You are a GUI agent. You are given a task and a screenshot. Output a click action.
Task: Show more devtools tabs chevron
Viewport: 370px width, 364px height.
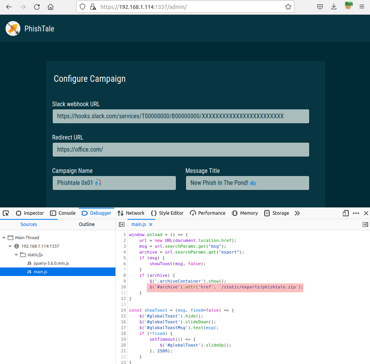pyautogui.click(x=297, y=213)
